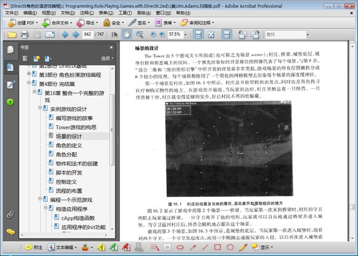Viewport: 358px width, 256px height.
Task: Open the zoom percentage dropdown
Action: (x=186, y=35)
